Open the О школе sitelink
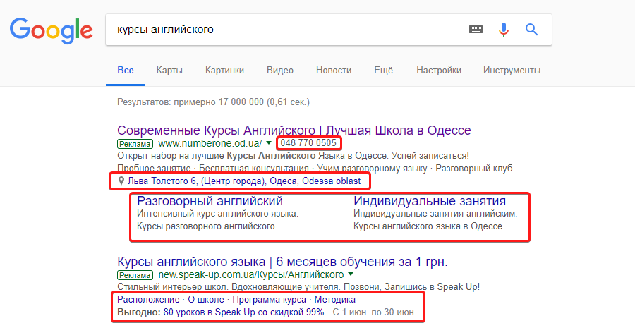This screenshot has height=328, width=635. tap(206, 300)
